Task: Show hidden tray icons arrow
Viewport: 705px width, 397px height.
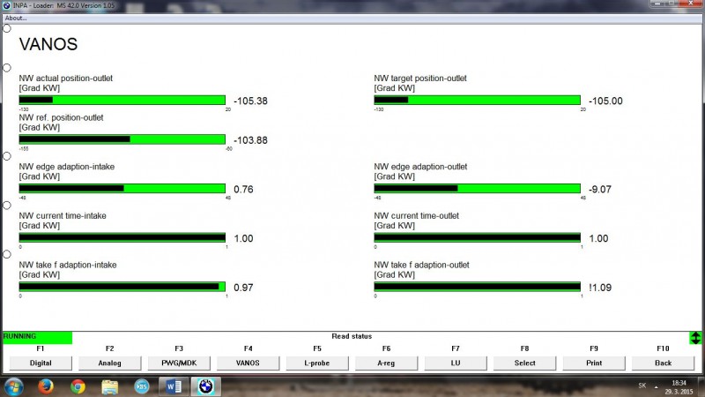Action: 656,386
